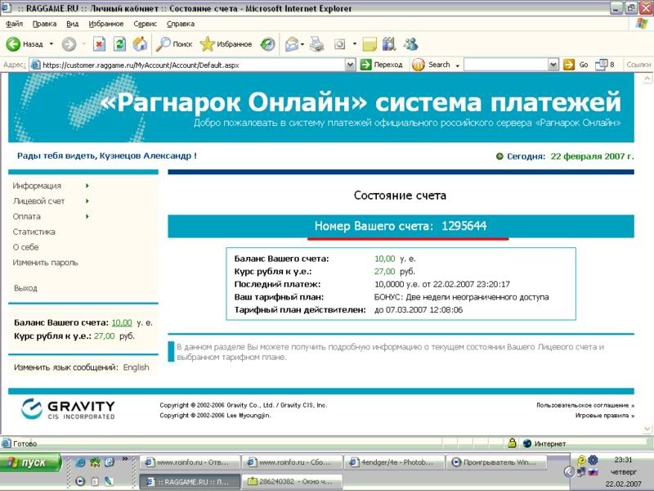Expand the Оплата submenu arrow
This screenshot has height=491, width=654.
click(x=87, y=216)
